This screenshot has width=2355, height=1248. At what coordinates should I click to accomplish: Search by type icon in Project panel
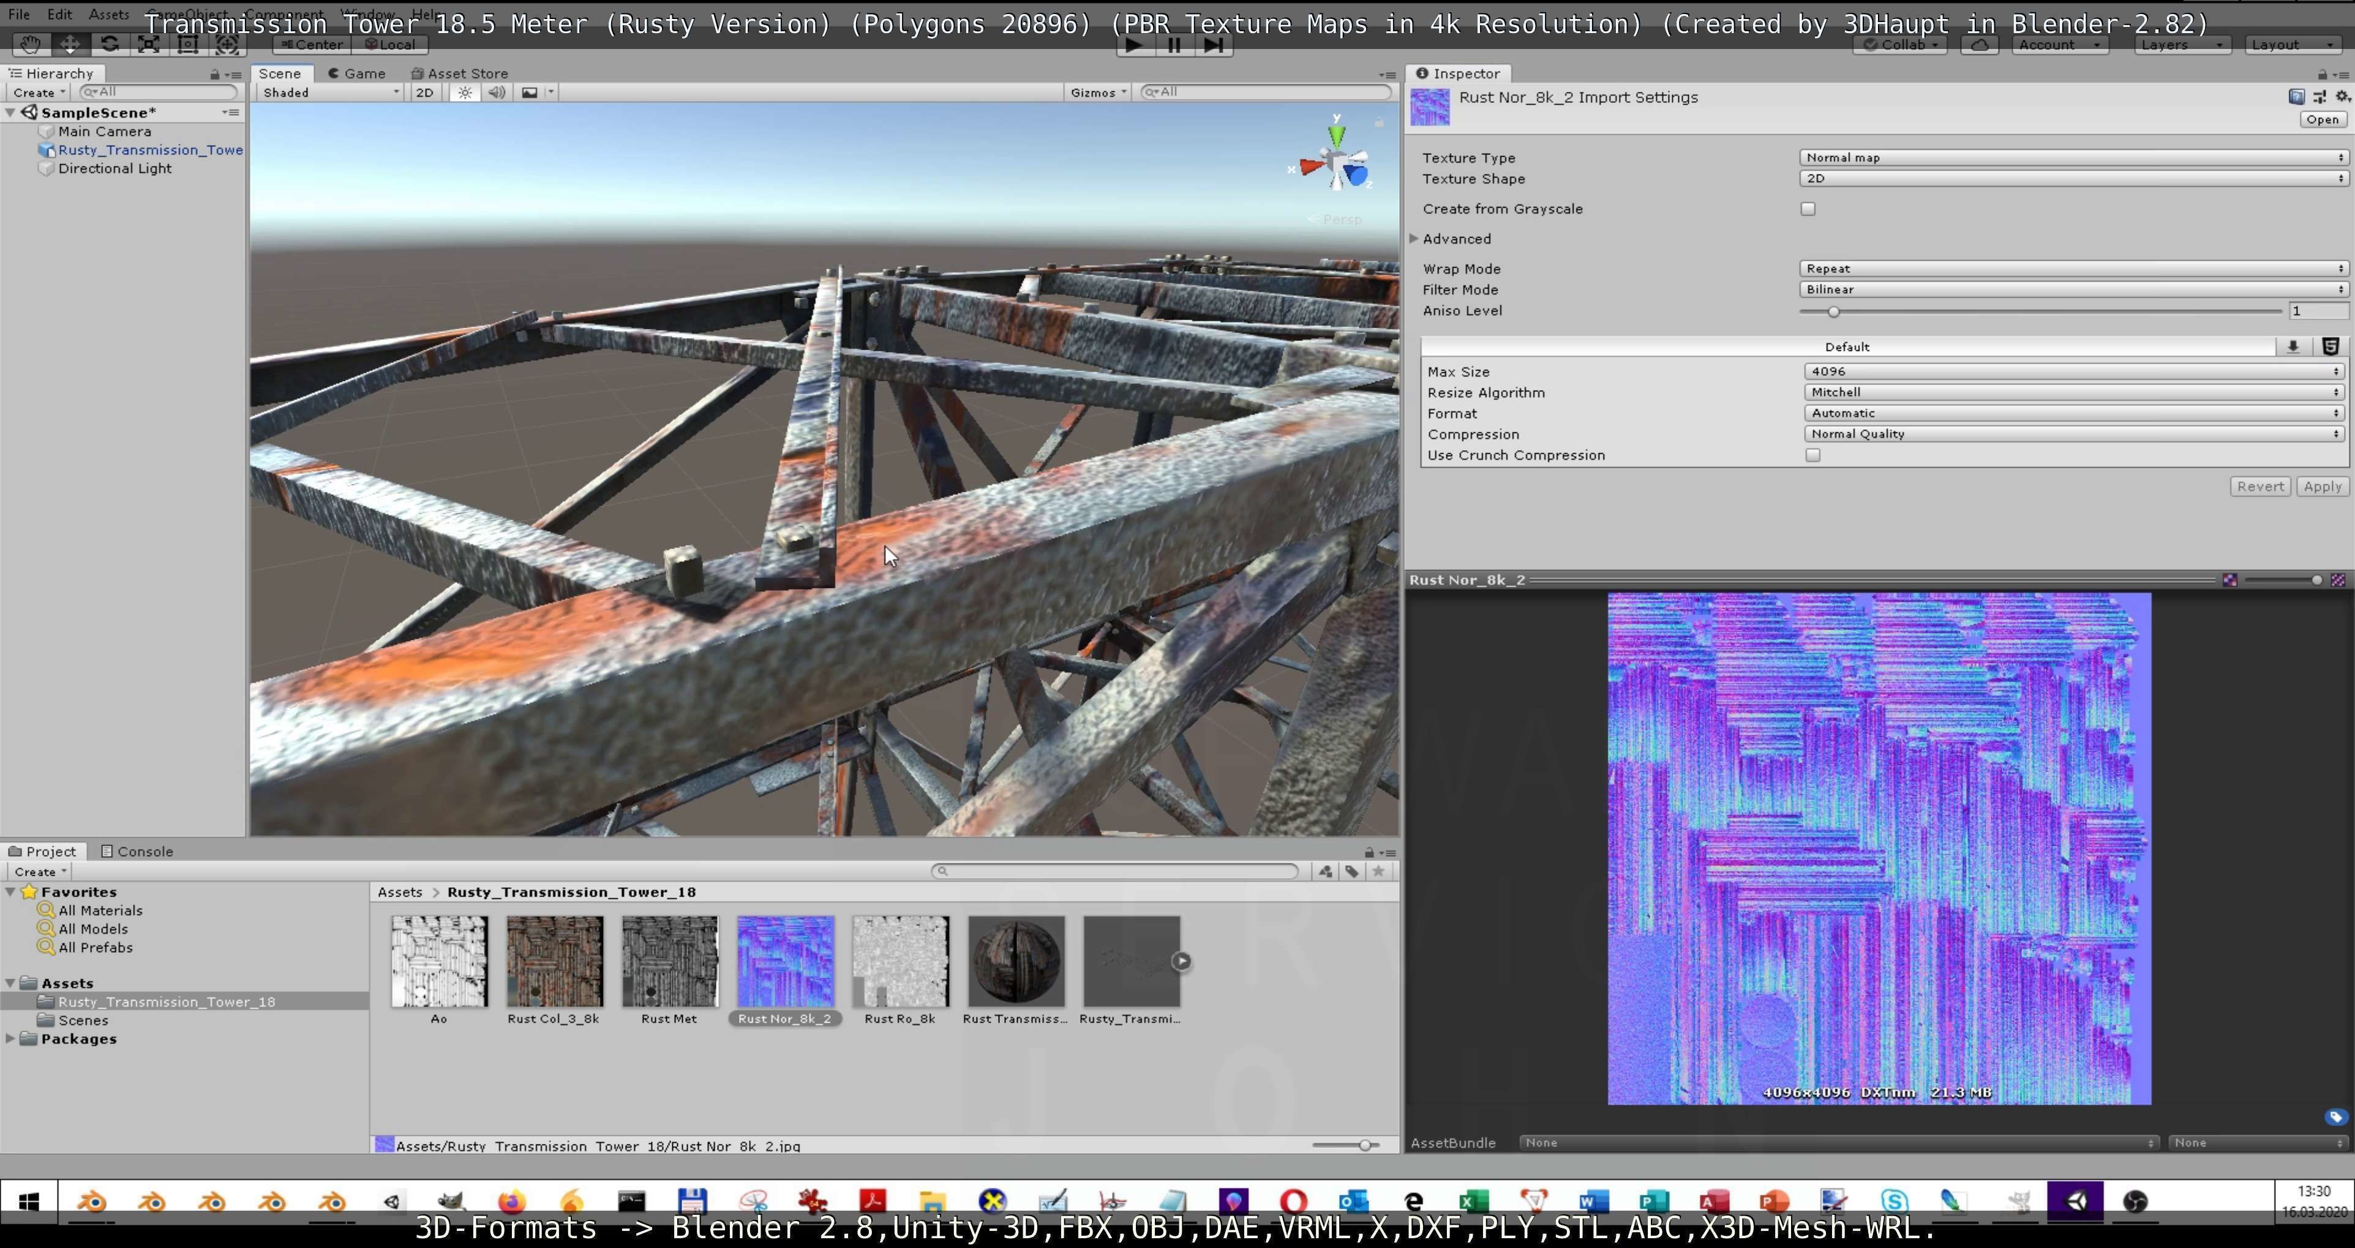click(1326, 871)
